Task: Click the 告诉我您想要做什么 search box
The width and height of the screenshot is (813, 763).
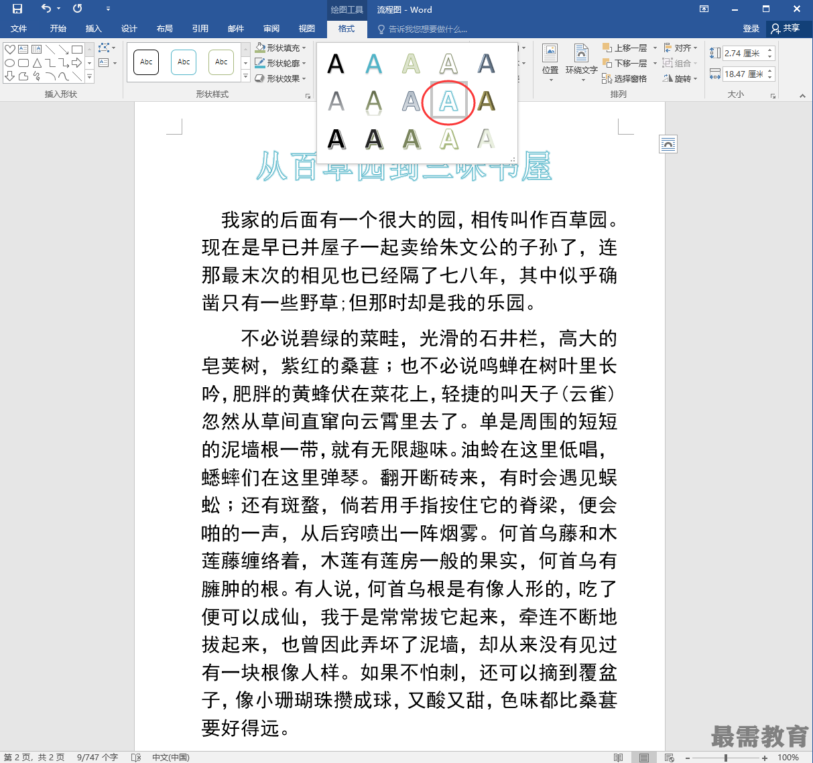Action: (x=423, y=29)
